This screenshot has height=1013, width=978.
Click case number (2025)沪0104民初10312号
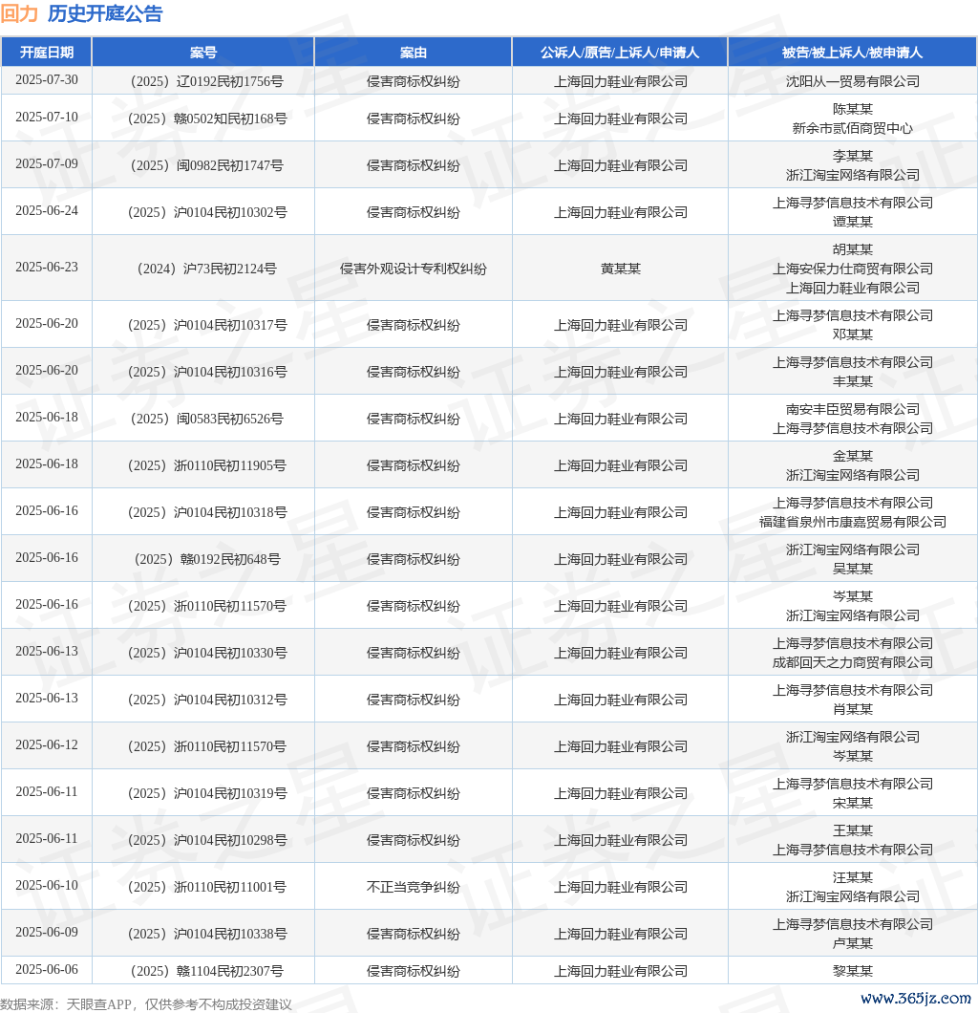(206, 700)
